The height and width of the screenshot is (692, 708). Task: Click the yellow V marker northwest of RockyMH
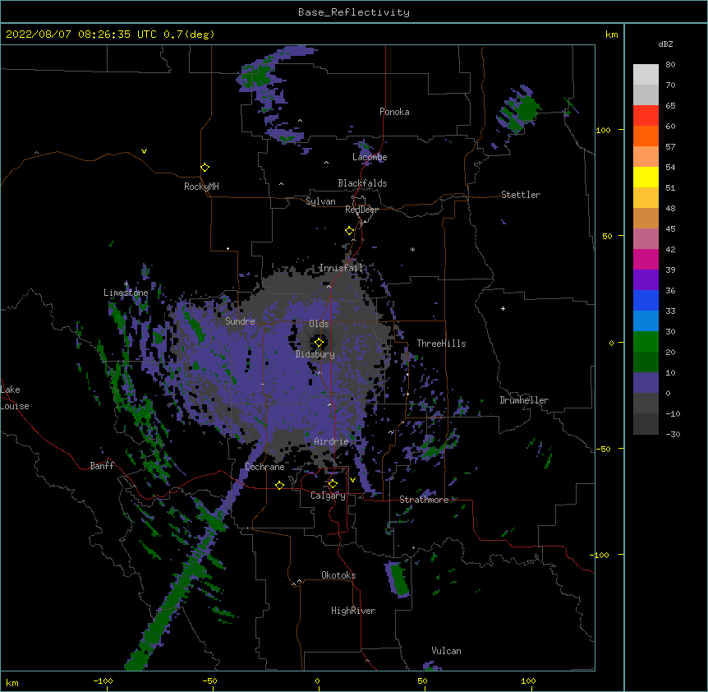coord(144,151)
